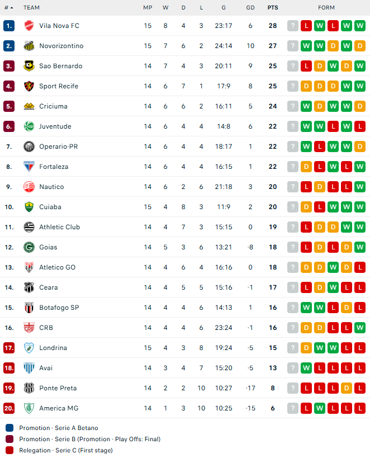The width and height of the screenshot is (370, 458).
Task: Sort standings by the GD column header
Action: click(x=250, y=8)
